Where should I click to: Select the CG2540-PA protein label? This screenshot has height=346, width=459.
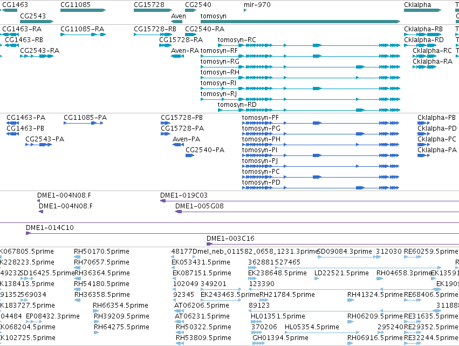(205, 150)
